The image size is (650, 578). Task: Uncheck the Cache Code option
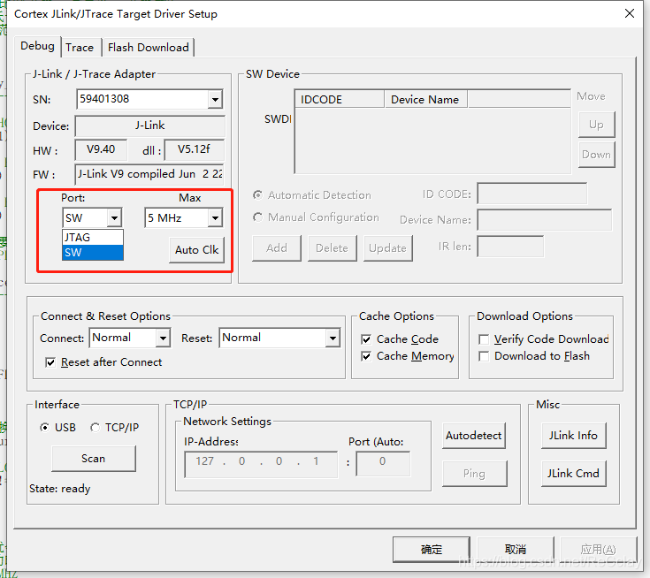click(x=367, y=339)
